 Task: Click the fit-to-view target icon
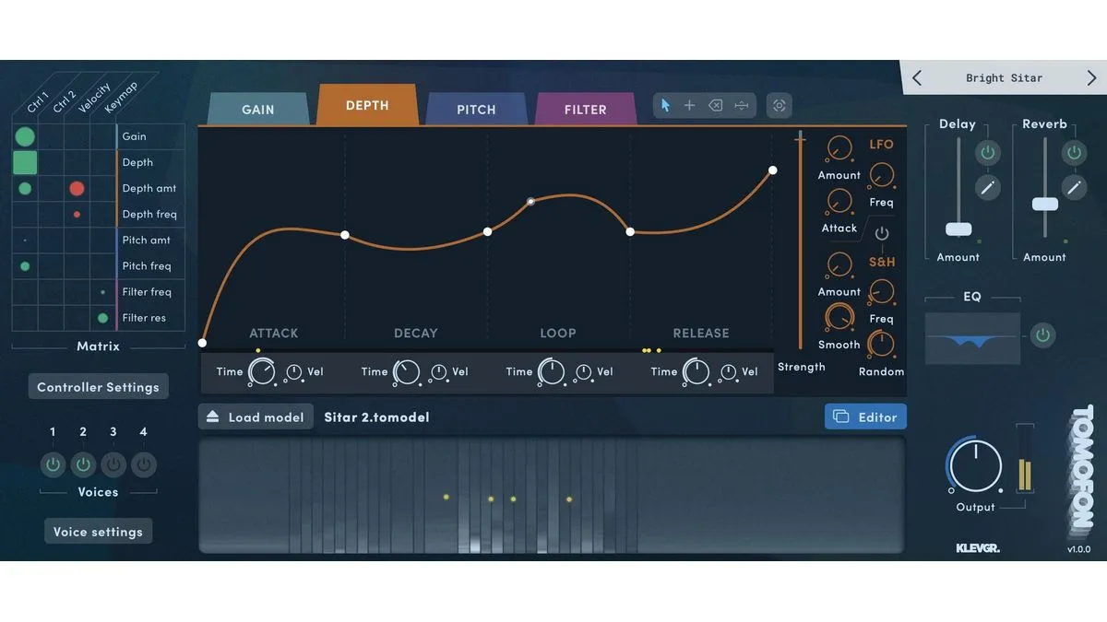pos(780,106)
